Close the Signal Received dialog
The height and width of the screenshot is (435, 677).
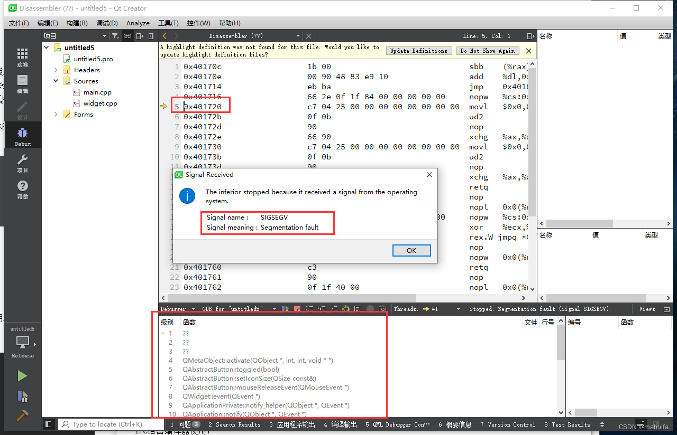point(429,175)
